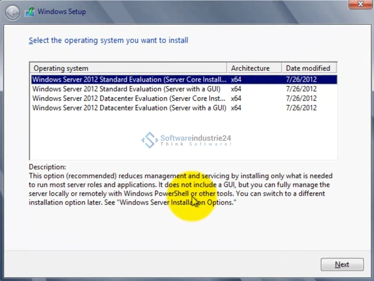Screen dimensions: 374x281
Task: Click x64 in Datacenter Server Core row
Action: (x=236, y=98)
